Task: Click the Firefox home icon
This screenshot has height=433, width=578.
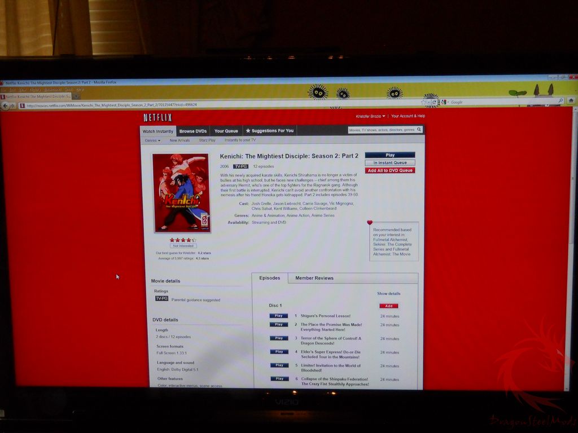Action: [x=571, y=100]
